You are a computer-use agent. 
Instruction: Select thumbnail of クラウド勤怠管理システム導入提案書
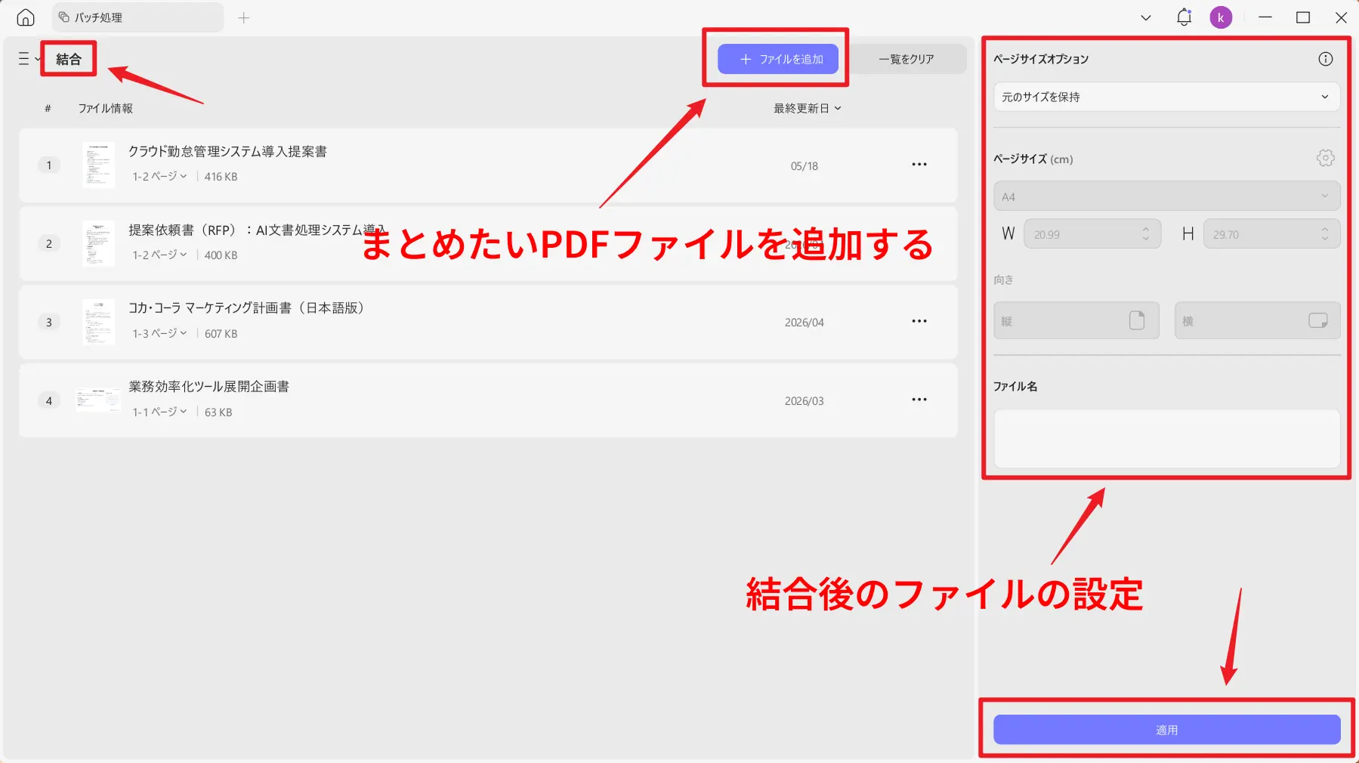[x=98, y=165]
